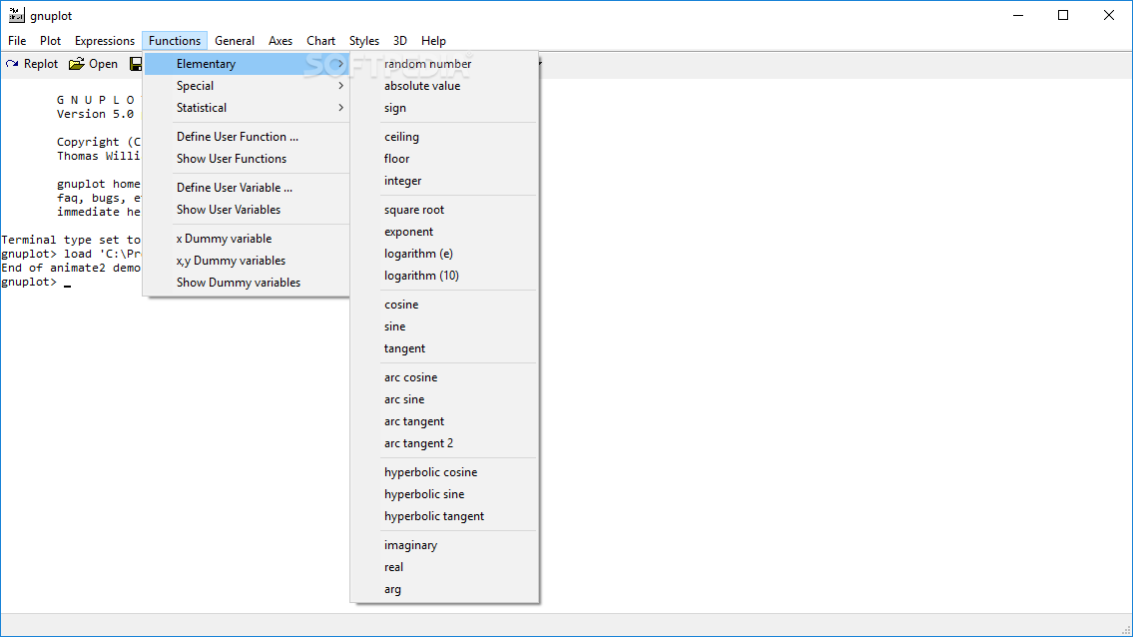Image resolution: width=1133 pixels, height=637 pixels.
Task: Insert the floor function
Action: (x=444, y=159)
